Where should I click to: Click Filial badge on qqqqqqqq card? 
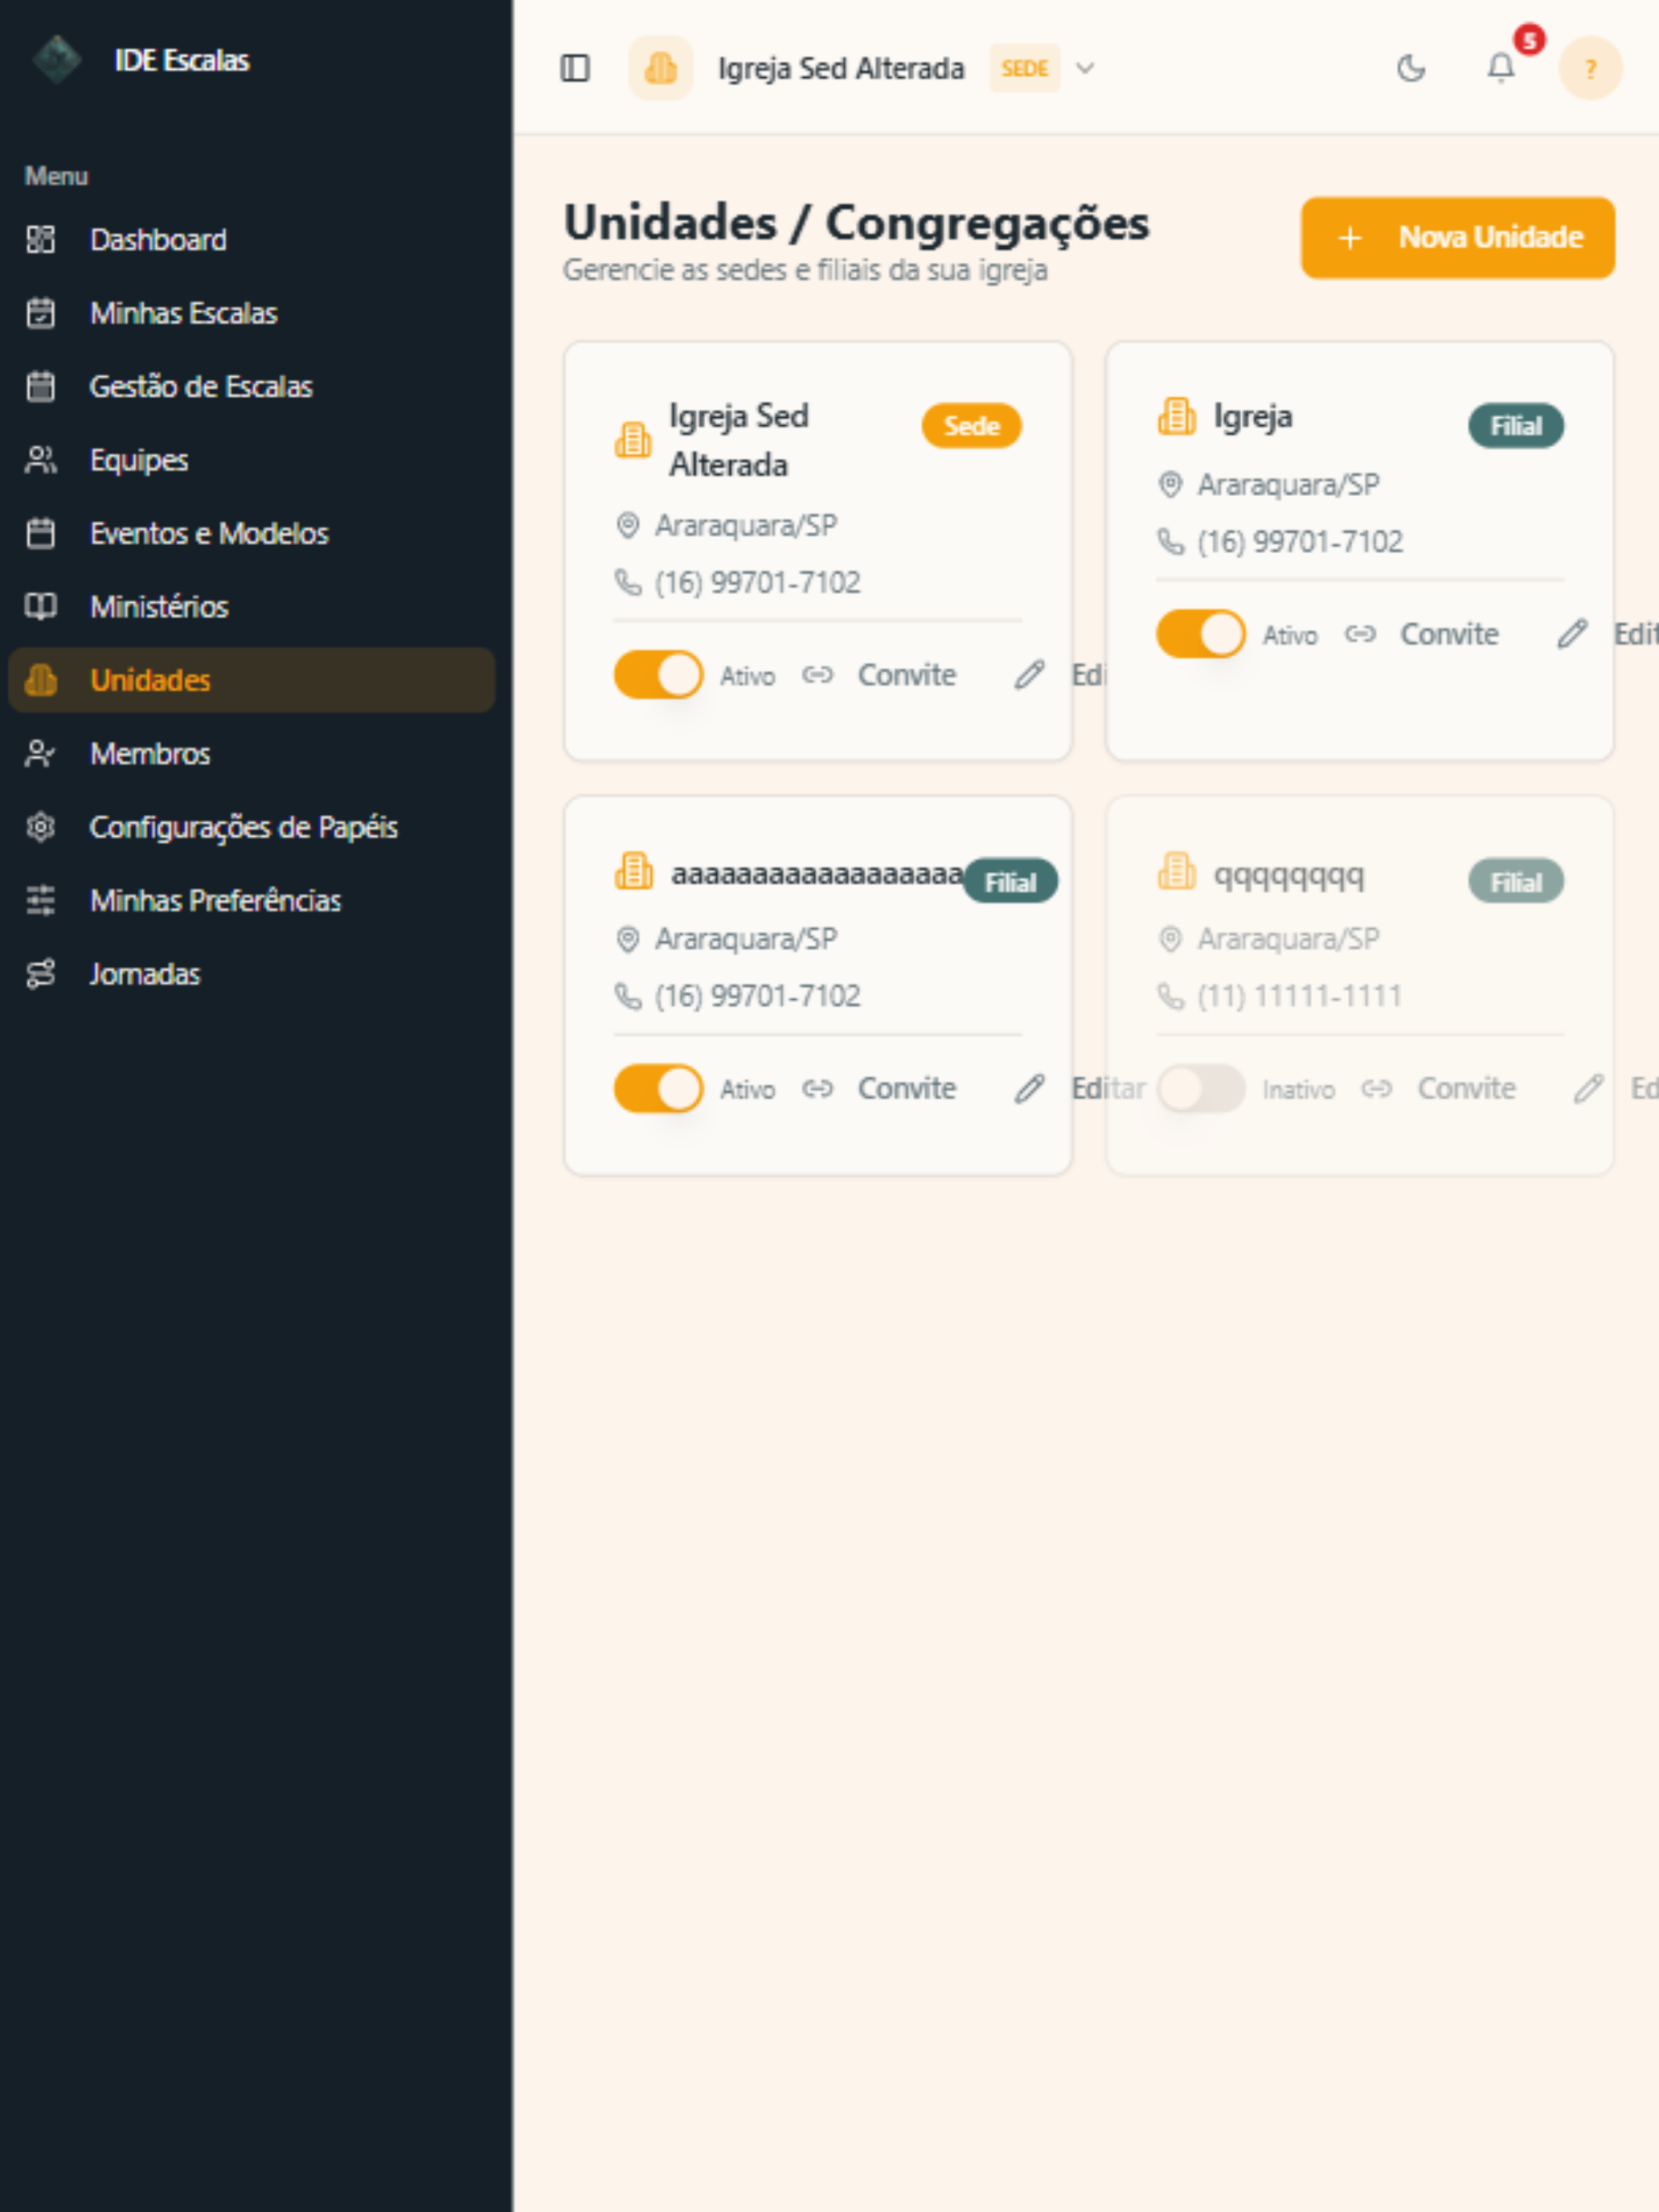point(1515,882)
